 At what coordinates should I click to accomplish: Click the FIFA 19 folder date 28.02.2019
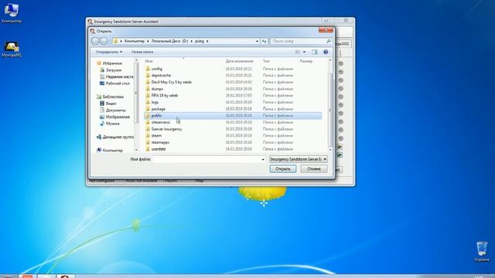[239, 95]
